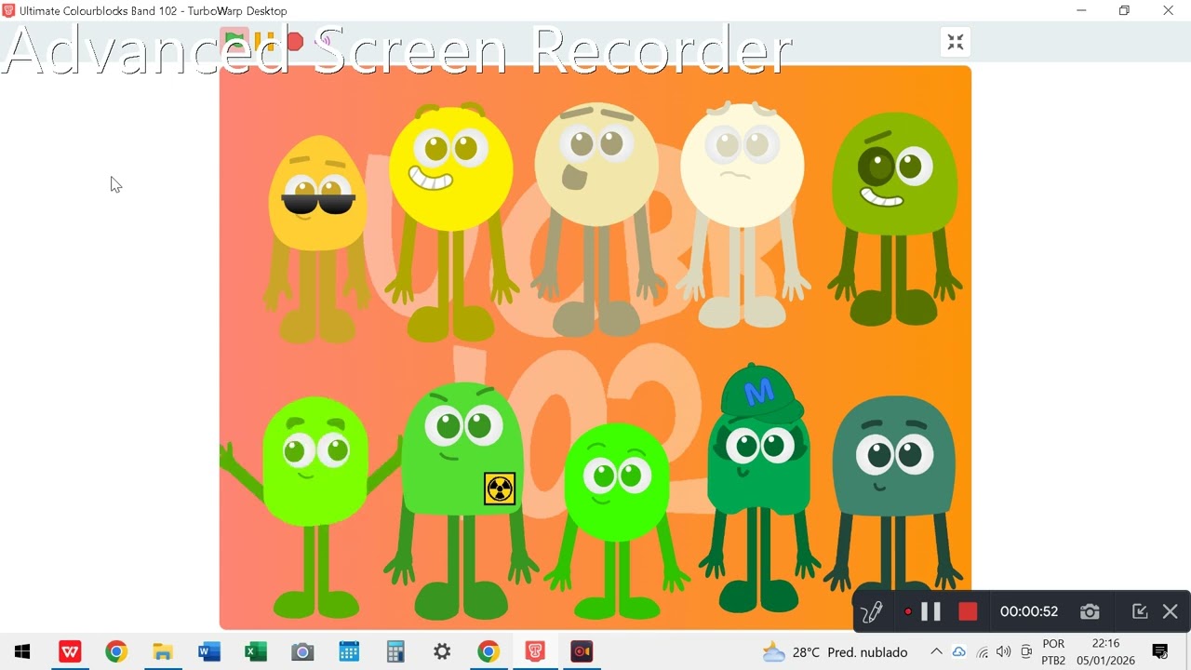Image resolution: width=1191 pixels, height=670 pixels.
Task: Collapse the recorder toolbar to corner
Action: [x=1140, y=611]
